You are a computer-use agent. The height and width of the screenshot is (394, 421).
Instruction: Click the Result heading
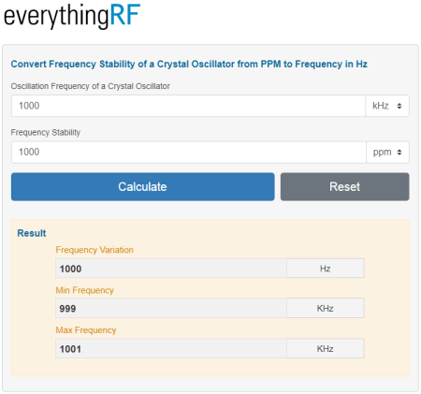[32, 233]
